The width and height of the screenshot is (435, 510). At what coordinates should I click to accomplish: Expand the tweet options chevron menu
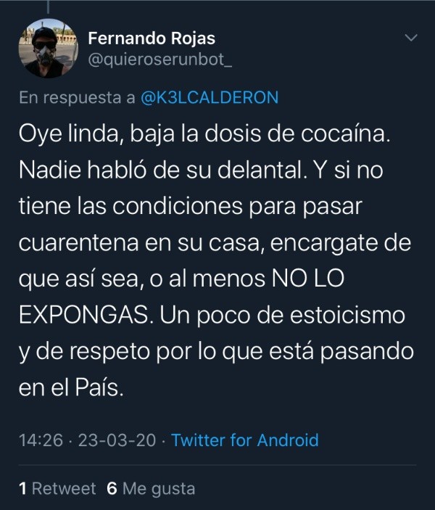[411, 38]
